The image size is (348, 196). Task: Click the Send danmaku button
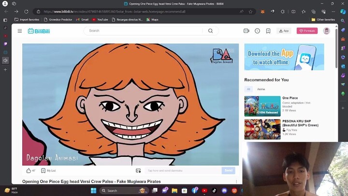coord(228,170)
